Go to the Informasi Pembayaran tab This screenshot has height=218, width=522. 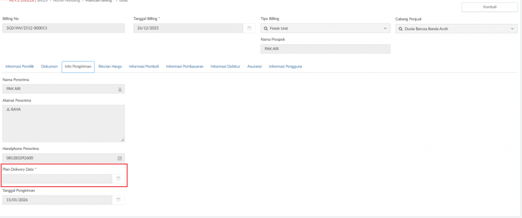[185, 67]
